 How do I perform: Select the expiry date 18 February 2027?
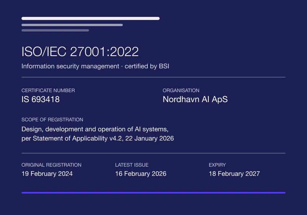[234, 174]
